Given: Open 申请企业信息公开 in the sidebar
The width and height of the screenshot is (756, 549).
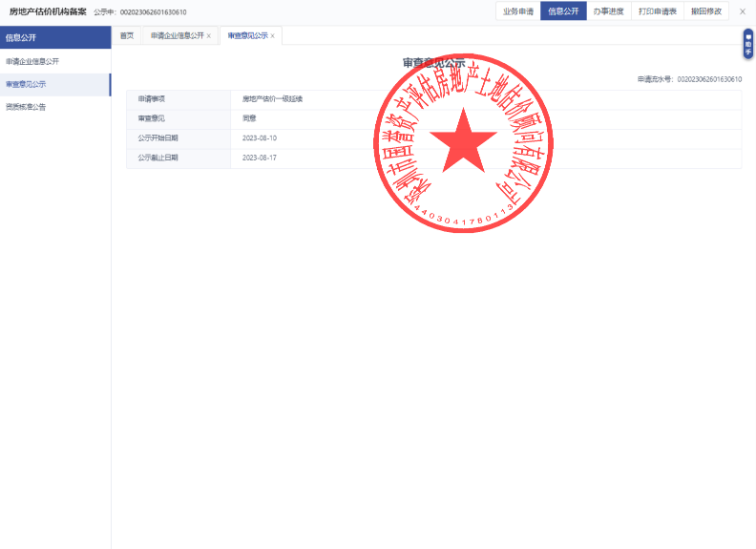Looking at the screenshot, I should tap(32, 61).
